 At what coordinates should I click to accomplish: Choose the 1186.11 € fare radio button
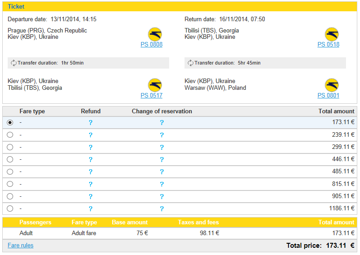click(10, 209)
